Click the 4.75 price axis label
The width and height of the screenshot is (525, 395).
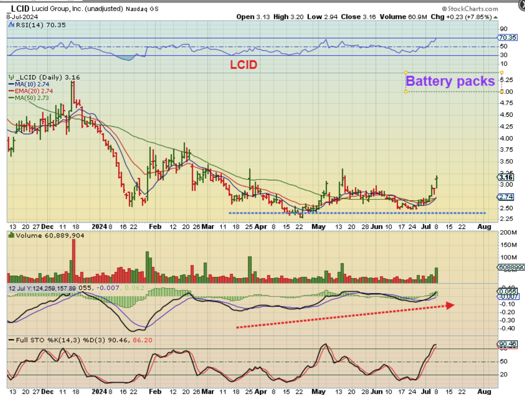click(x=506, y=103)
